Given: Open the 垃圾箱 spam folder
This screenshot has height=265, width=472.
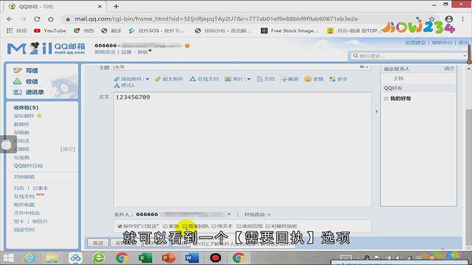Looking at the screenshot, I should coord(21,157).
